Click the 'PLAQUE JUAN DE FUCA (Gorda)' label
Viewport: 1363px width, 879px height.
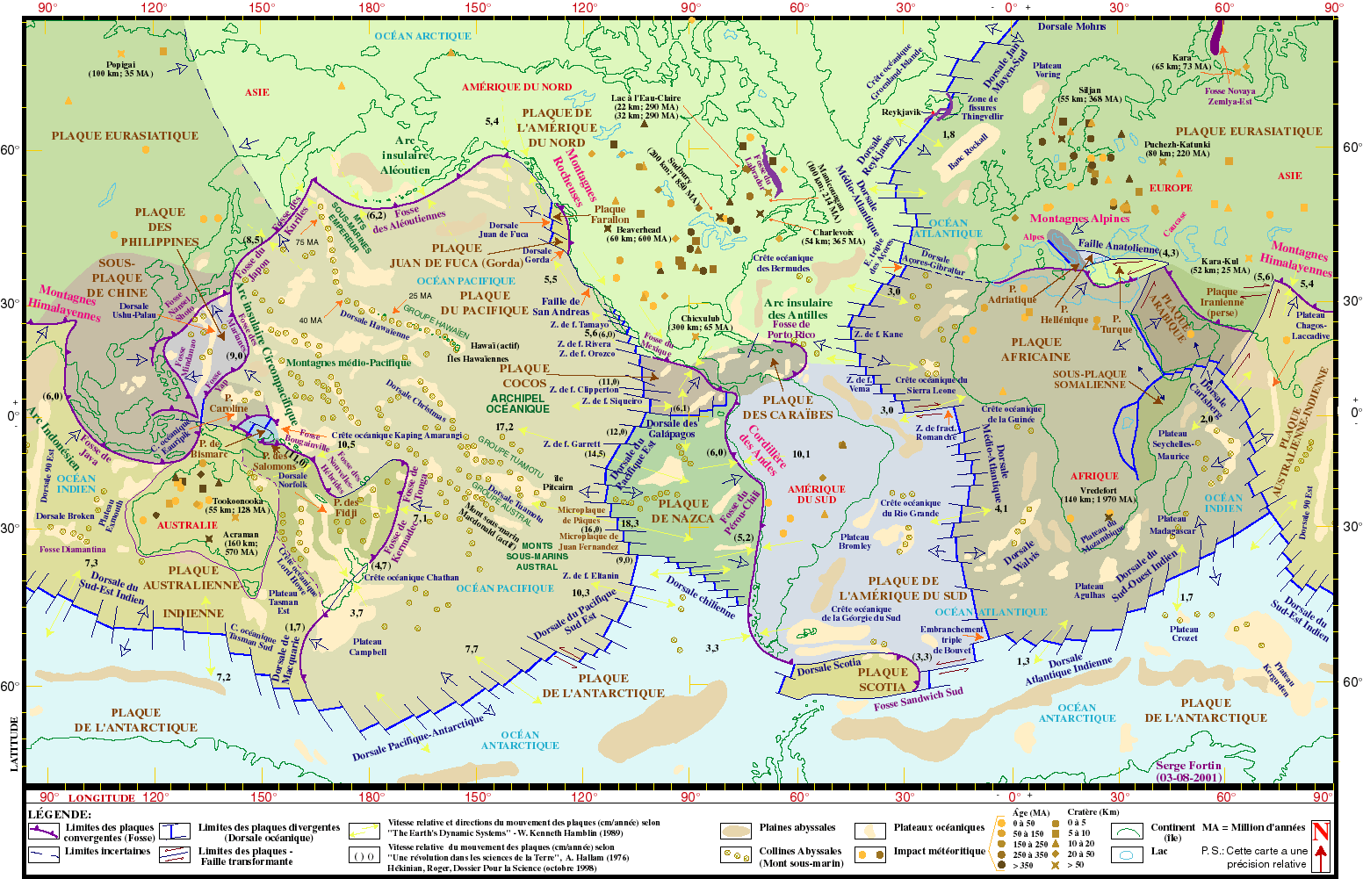tap(457, 256)
